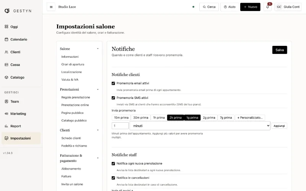Viewport: 306px width, 191px height.
Task: Click + Personalizzato reminder option
Action: 250,118
